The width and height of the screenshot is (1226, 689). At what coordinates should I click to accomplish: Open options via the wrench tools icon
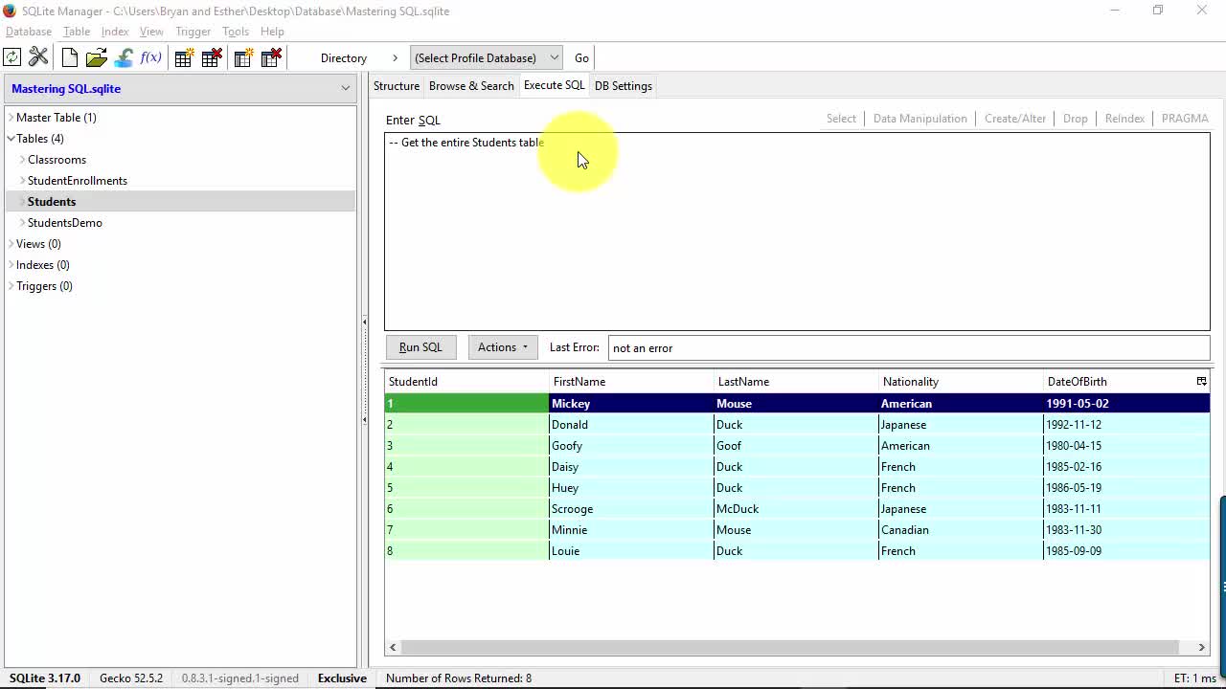[x=38, y=57]
